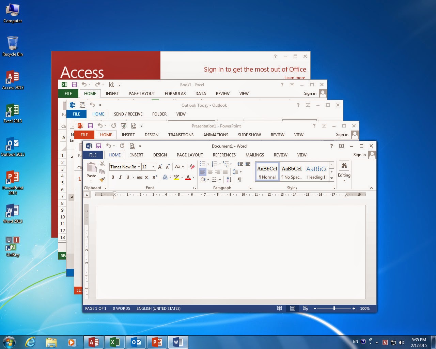
Task: Click Sign in on the Excel window
Action: click(x=310, y=93)
